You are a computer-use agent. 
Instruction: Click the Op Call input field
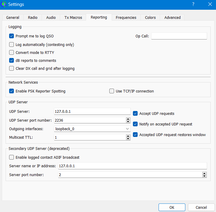(179, 36)
